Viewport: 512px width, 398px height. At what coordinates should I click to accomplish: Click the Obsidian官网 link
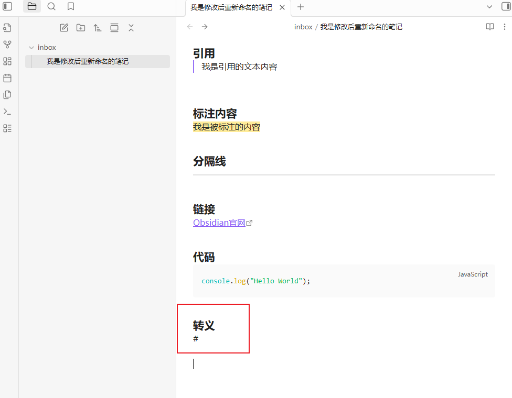coord(219,223)
